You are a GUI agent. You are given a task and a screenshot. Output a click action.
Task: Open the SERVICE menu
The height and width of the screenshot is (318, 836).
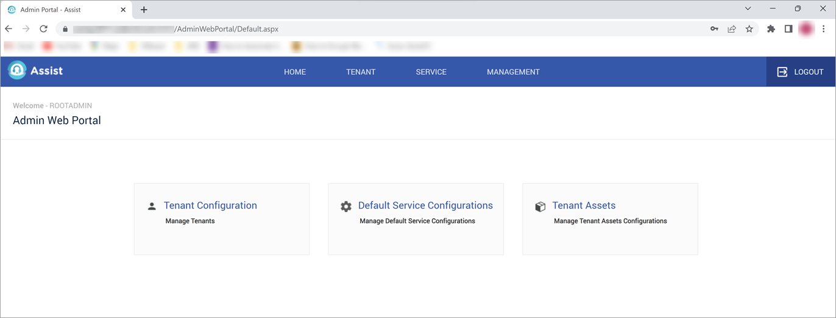pyautogui.click(x=431, y=72)
